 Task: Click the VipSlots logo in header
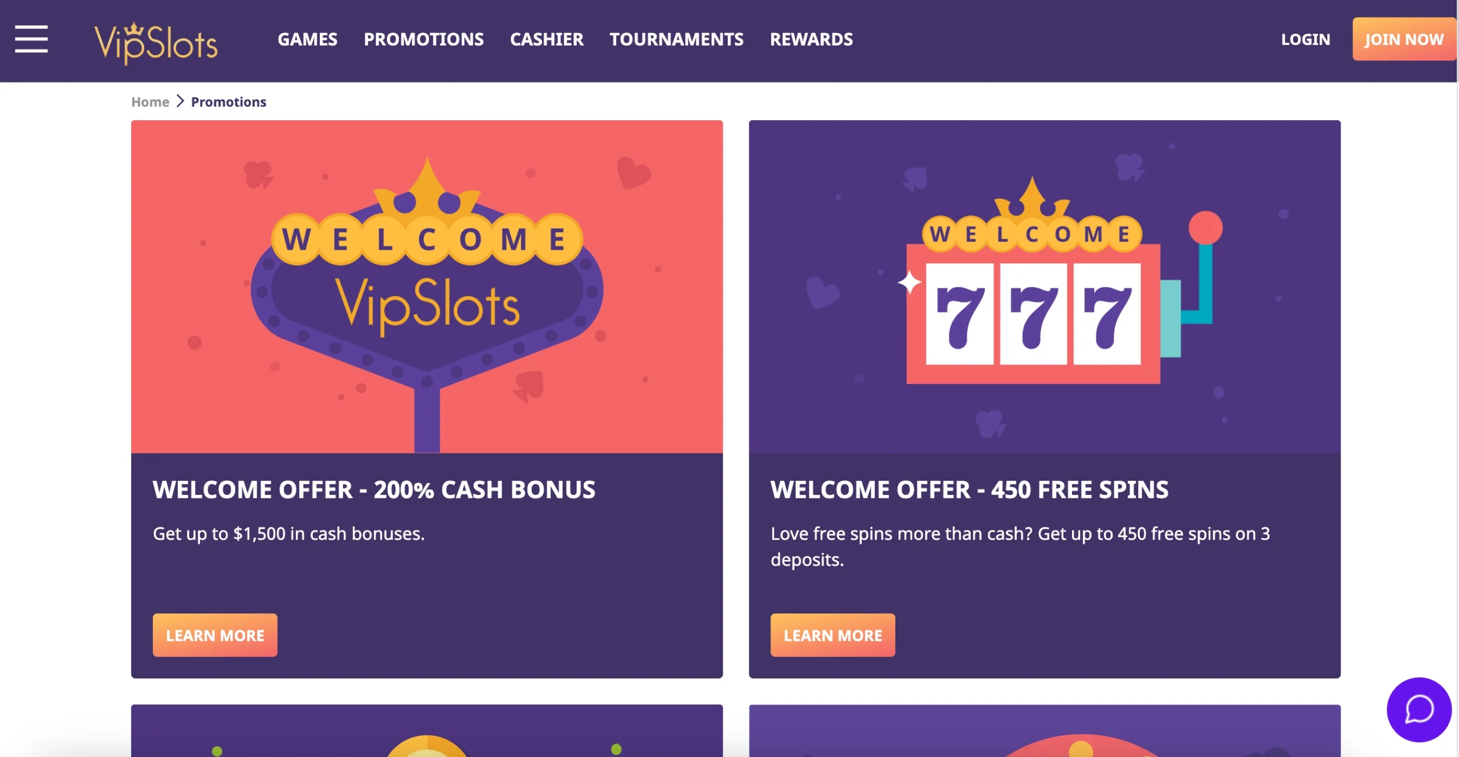(x=156, y=43)
